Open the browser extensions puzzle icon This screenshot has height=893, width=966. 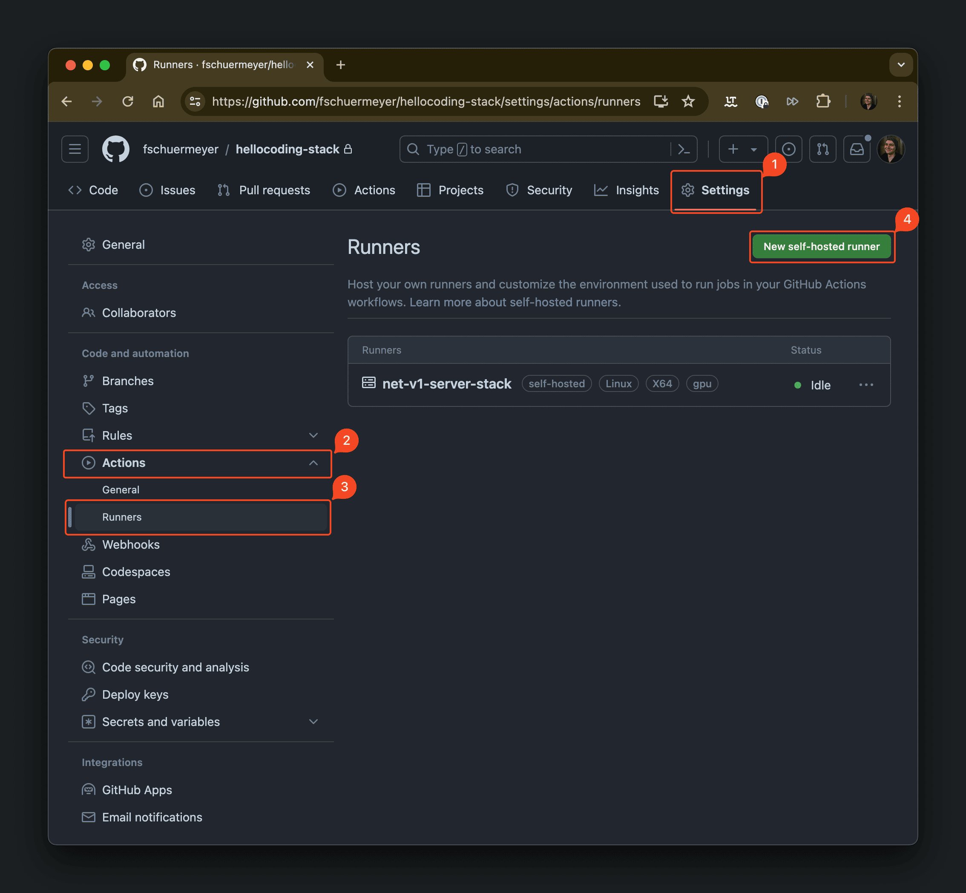pos(823,101)
